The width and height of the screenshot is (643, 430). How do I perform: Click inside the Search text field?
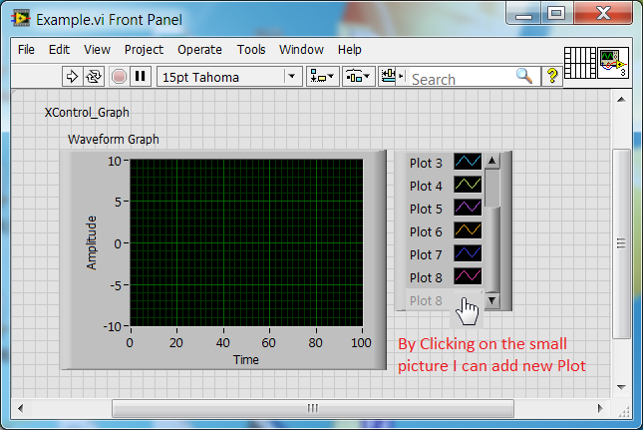pyautogui.click(x=459, y=78)
